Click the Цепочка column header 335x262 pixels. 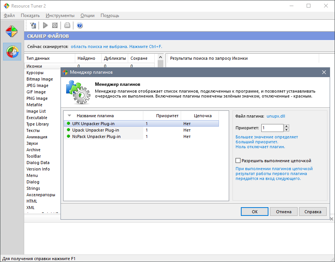(x=200, y=116)
